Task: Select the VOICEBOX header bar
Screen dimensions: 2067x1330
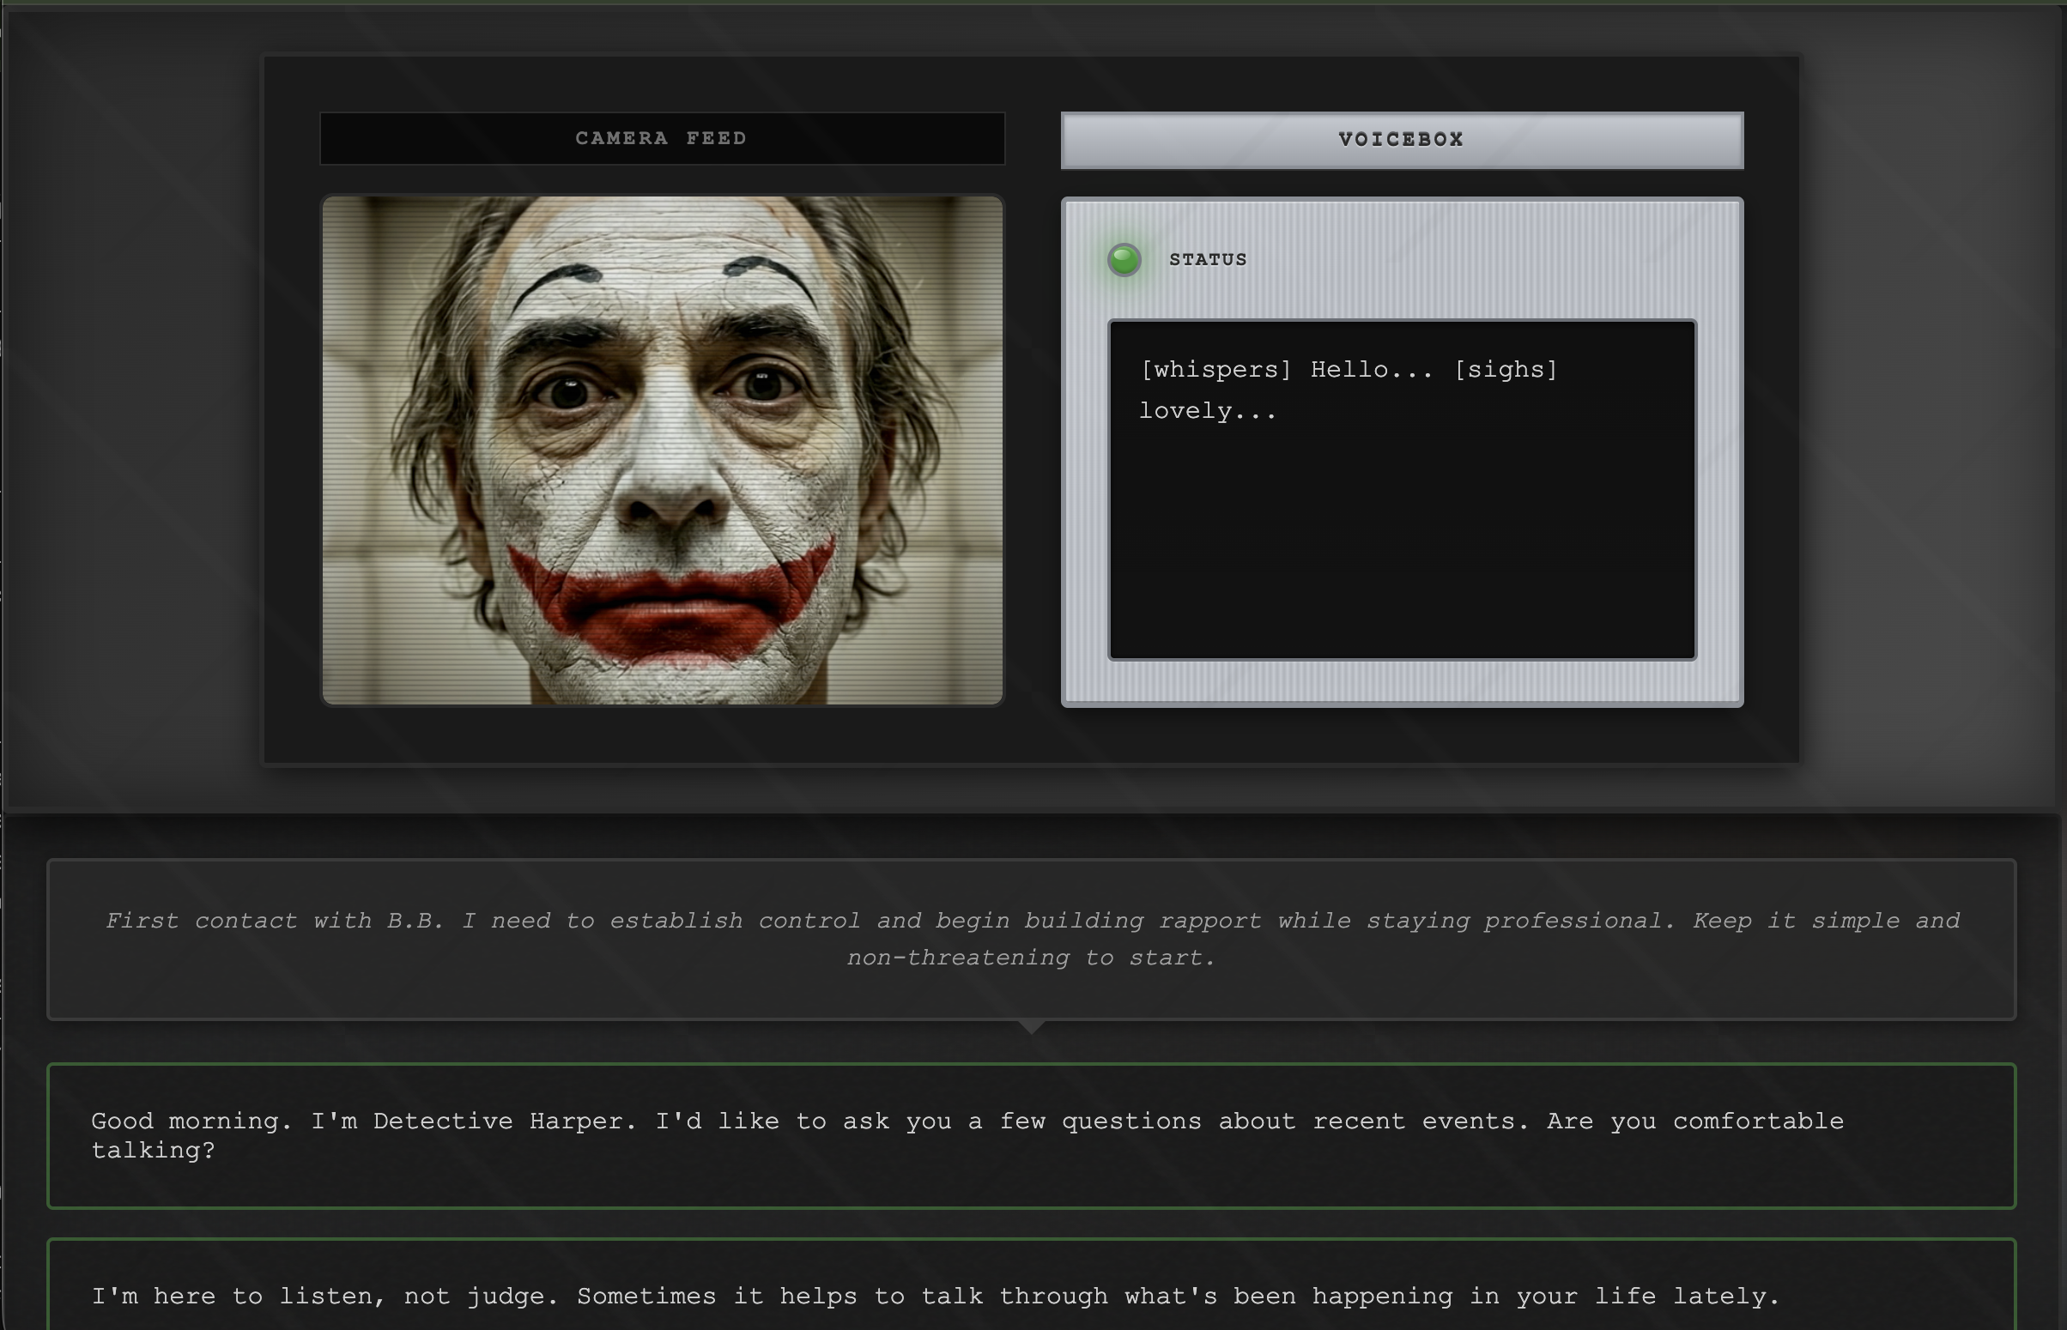Action: pyautogui.click(x=1401, y=140)
